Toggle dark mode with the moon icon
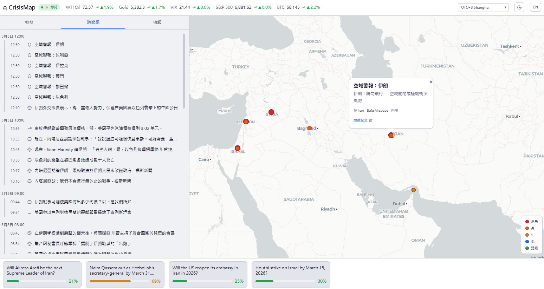The height and width of the screenshot is (289, 544). 519,7
